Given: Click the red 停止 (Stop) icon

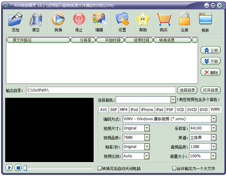Looking at the screenshot, I should 79,19.
